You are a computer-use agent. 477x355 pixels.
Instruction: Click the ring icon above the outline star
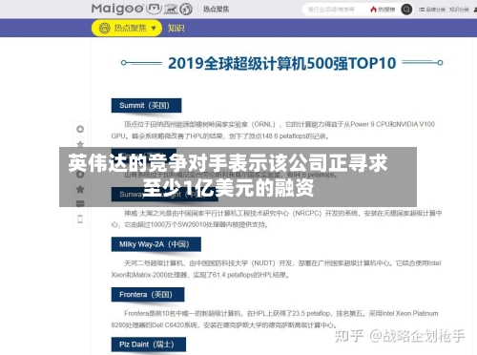(80, 129)
